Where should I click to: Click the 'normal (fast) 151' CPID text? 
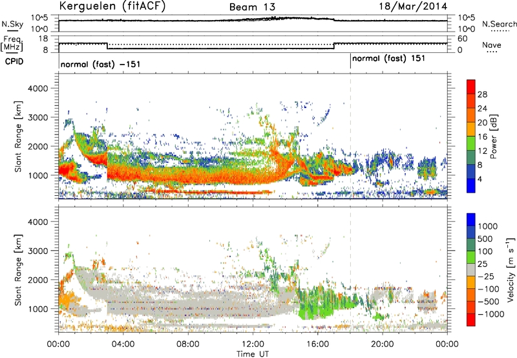point(389,59)
